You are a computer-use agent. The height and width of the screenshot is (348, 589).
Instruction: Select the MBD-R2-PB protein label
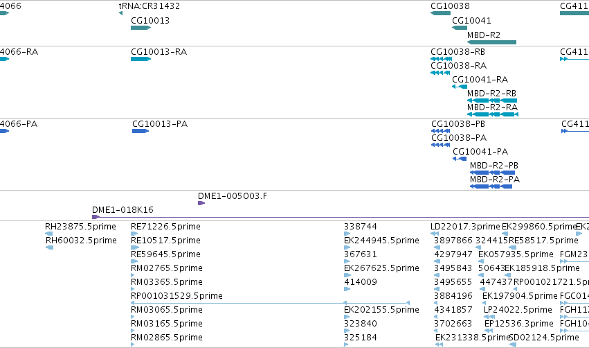494,166
